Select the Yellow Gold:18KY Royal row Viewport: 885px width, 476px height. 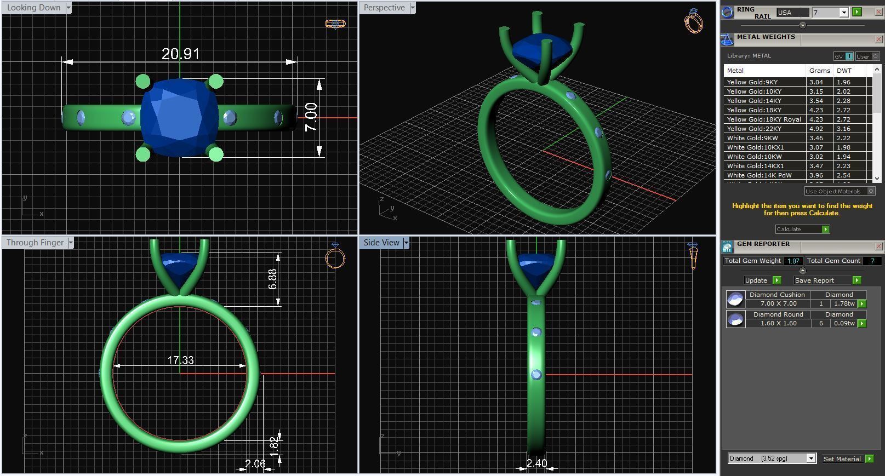798,119
